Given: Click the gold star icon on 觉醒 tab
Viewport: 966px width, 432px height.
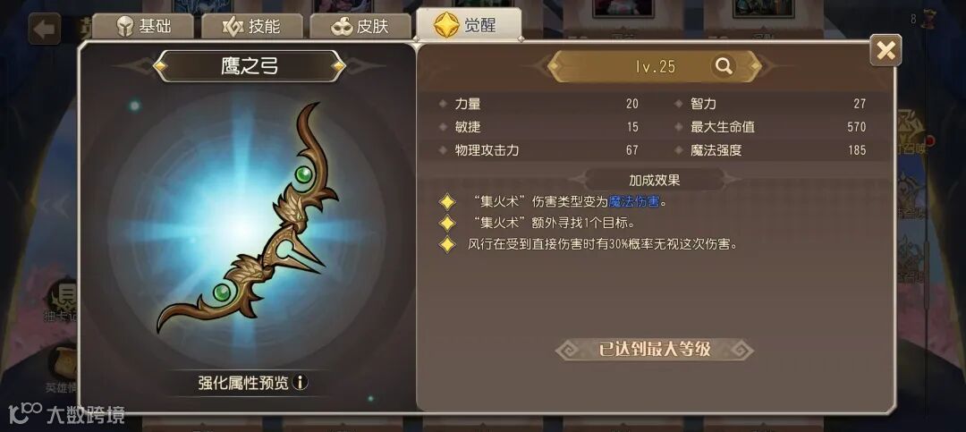Looking at the screenshot, I should (445, 25).
